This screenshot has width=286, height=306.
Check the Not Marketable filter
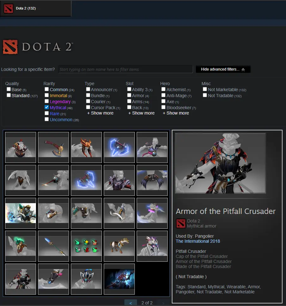[205, 90]
